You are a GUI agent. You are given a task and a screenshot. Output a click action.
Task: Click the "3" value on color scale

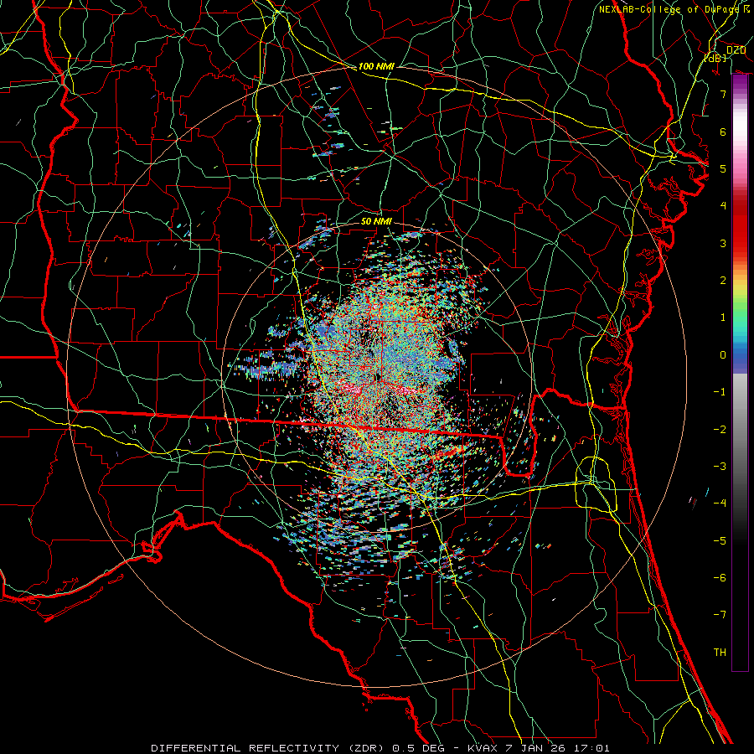click(723, 243)
